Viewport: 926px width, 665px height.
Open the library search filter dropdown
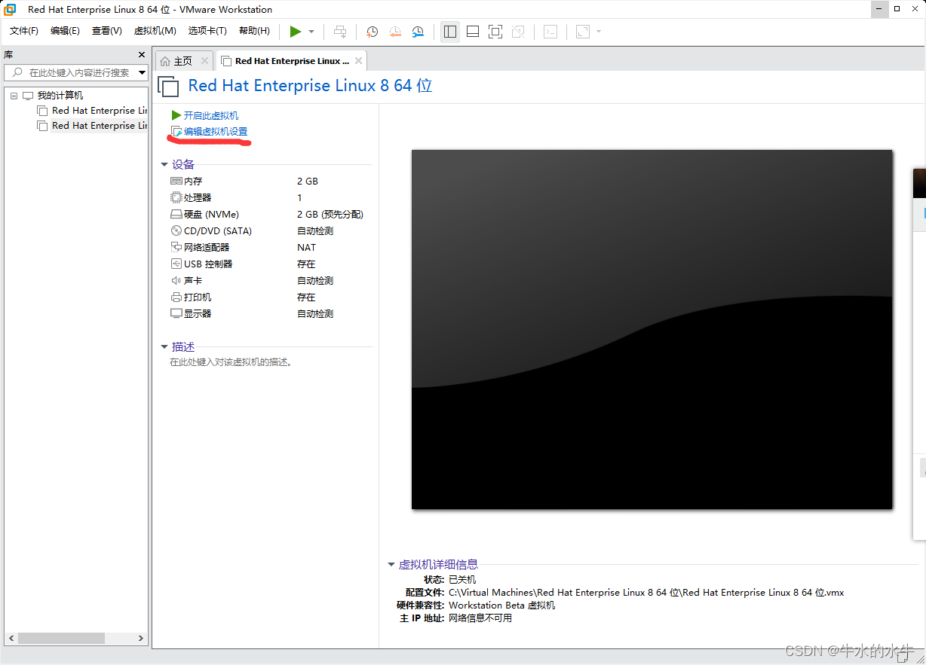(142, 72)
